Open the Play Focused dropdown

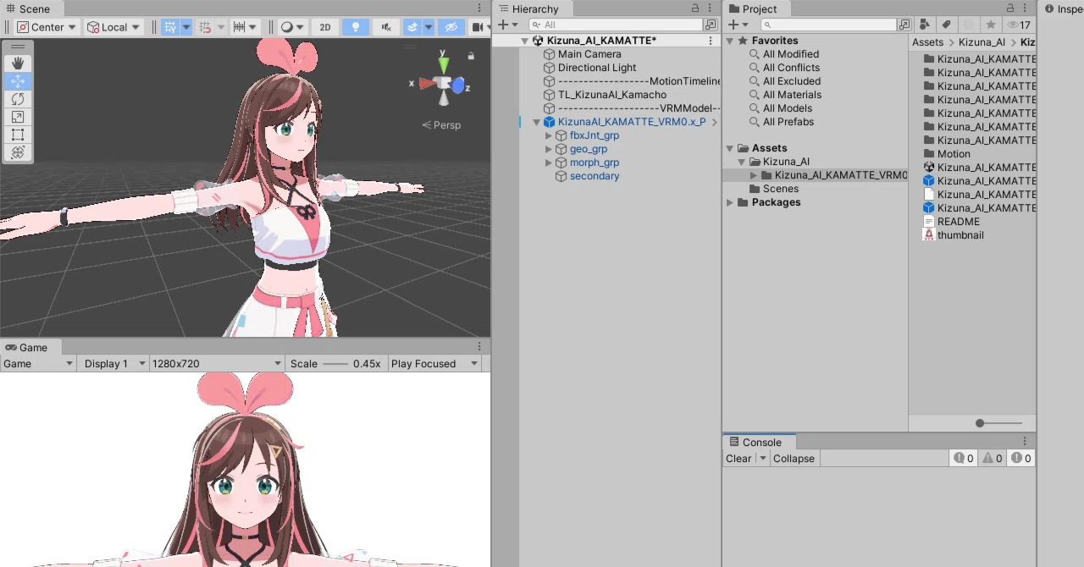tap(434, 364)
